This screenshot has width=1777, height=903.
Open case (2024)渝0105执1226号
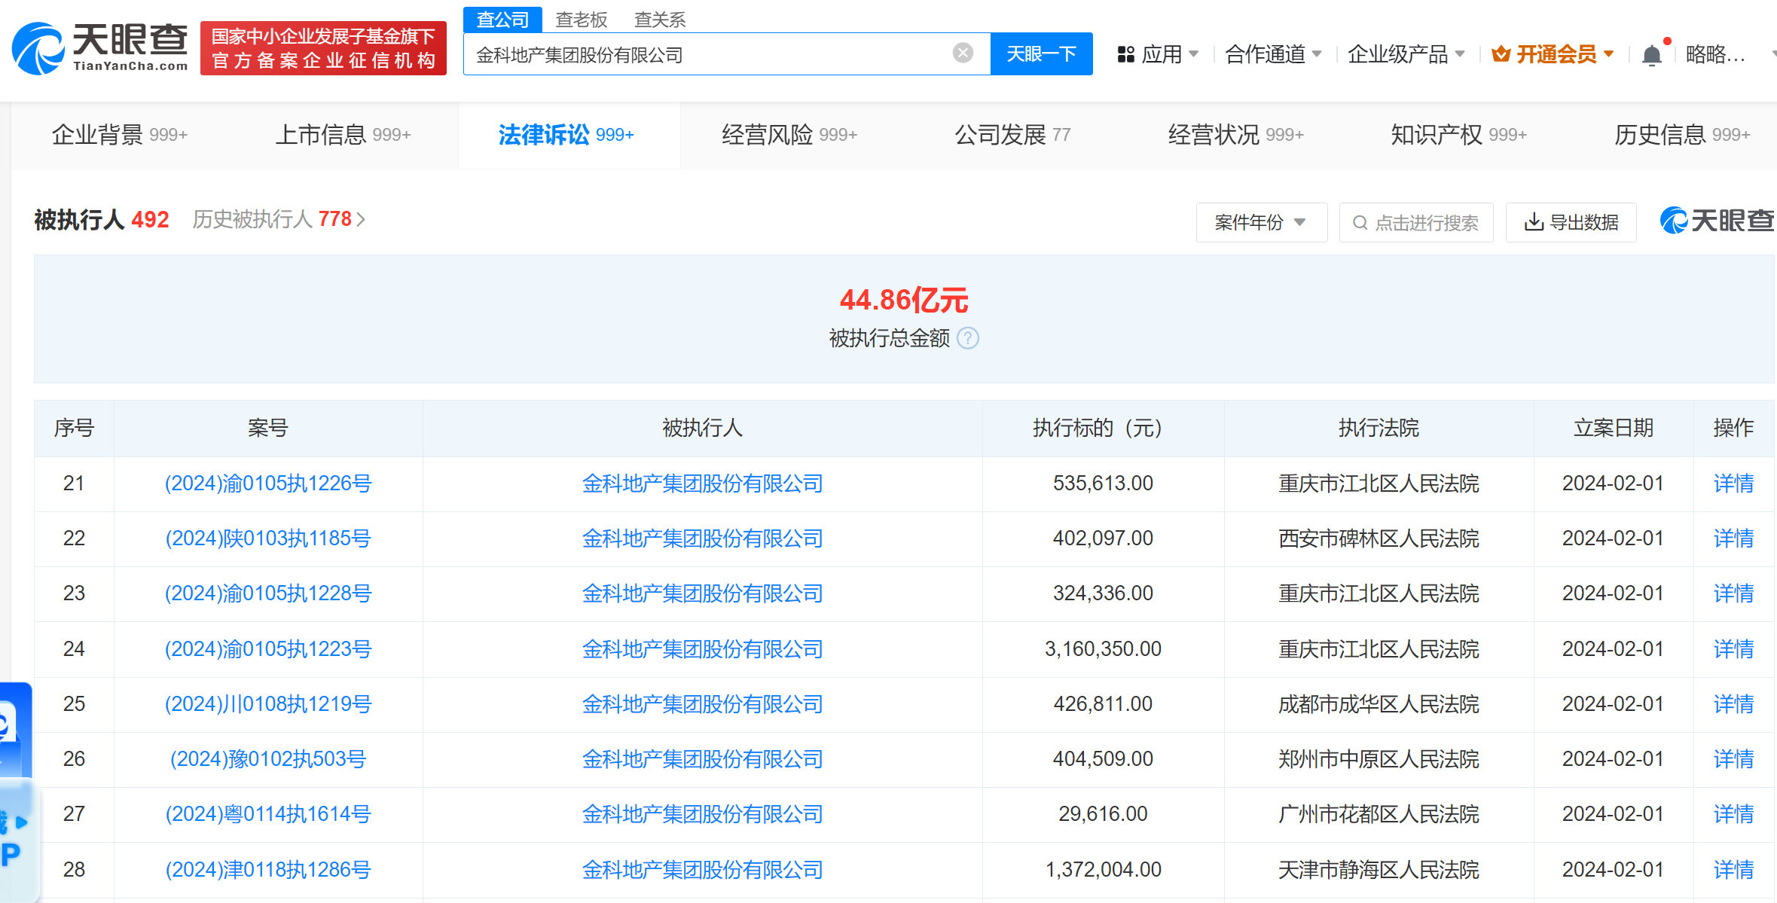(x=268, y=484)
